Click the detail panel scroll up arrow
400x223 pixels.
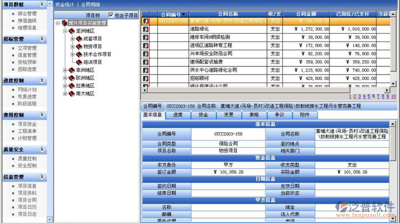(x=393, y=124)
